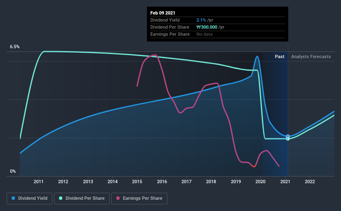Click the teal Dividend Per Share legend dot

pos(61,198)
